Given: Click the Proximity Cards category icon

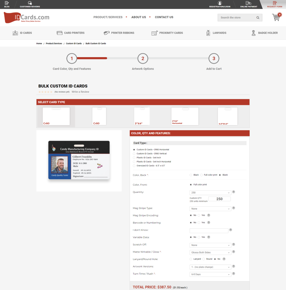Looking at the screenshot, I should (154, 33).
